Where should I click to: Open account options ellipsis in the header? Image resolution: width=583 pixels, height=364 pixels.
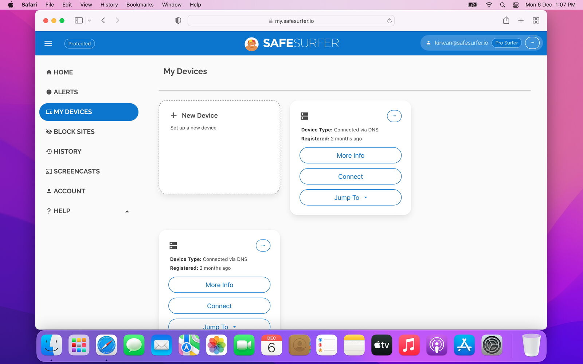(x=532, y=43)
